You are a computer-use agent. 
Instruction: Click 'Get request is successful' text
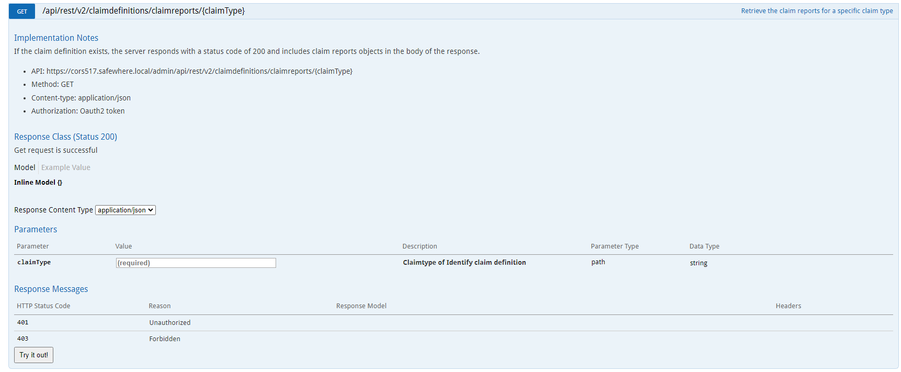(x=55, y=150)
